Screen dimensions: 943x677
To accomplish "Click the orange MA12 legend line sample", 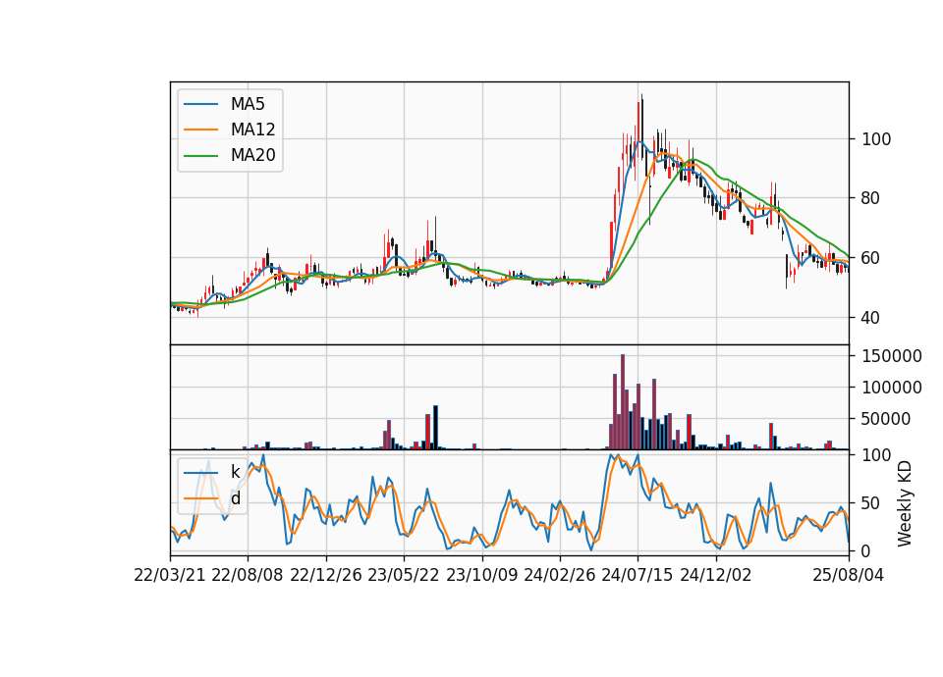I will pyautogui.click(x=200, y=130).
